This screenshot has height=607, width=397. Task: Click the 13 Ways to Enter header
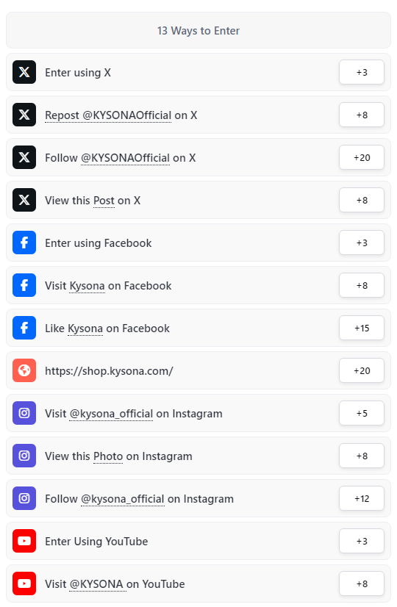pyautogui.click(x=198, y=30)
